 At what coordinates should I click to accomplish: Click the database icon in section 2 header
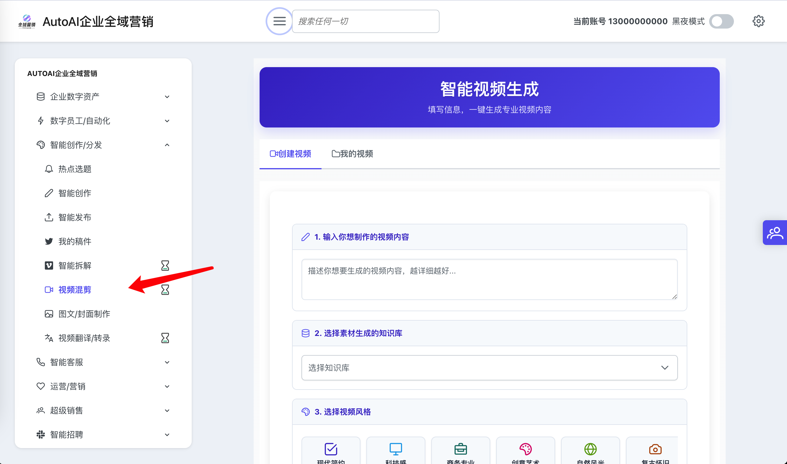pos(305,333)
